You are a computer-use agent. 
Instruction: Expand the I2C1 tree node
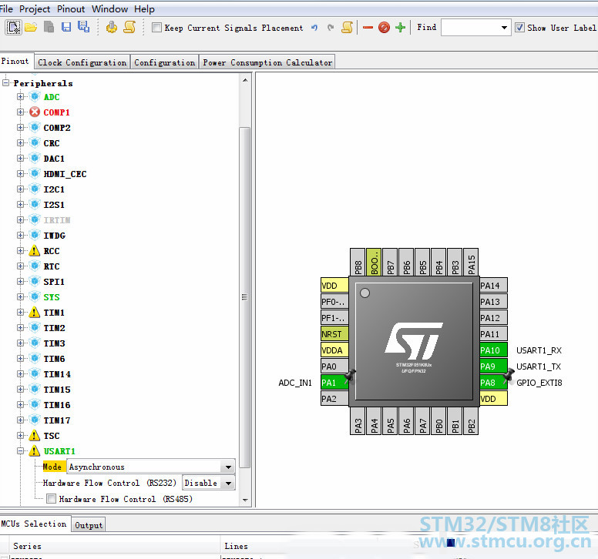click(20, 189)
